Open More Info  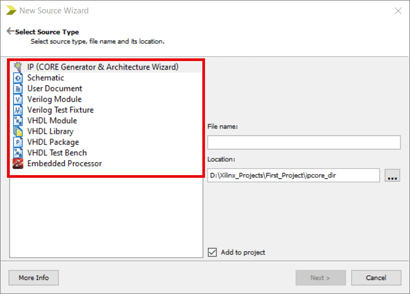click(x=34, y=277)
